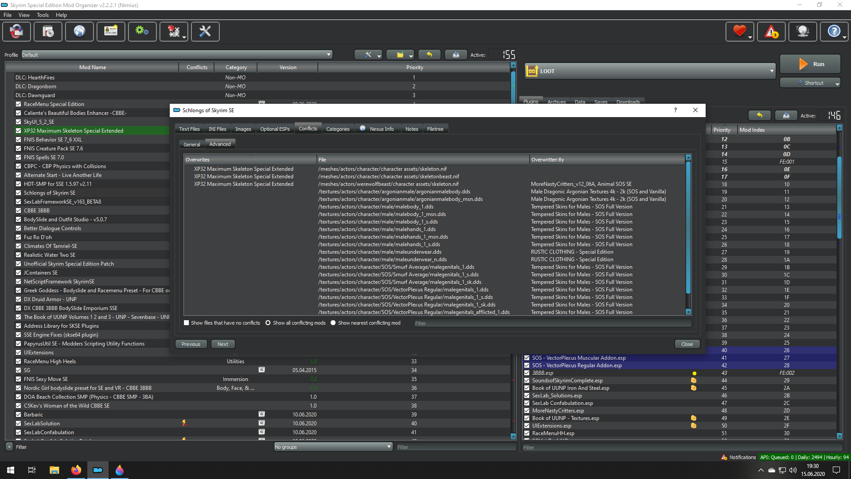This screenshot has width=851, height=479.
Task: Click the plugins create backup icon
Action: click(786, 115)
